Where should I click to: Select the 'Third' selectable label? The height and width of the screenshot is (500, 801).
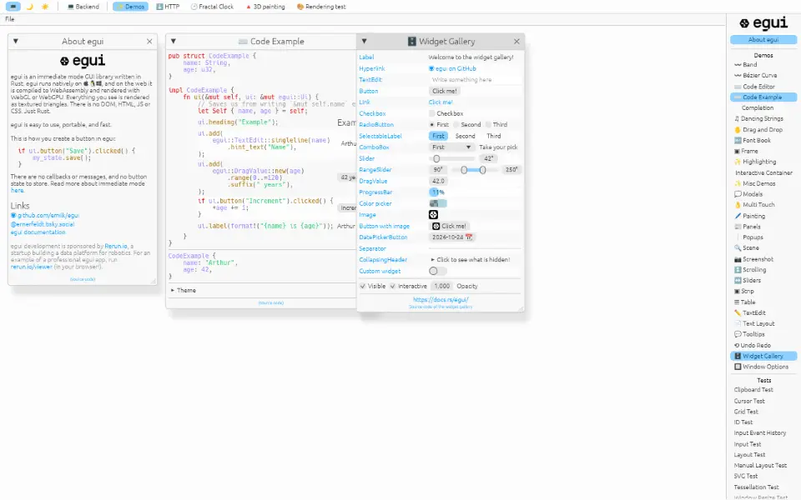pyautogui.click(x=493, y=136)
